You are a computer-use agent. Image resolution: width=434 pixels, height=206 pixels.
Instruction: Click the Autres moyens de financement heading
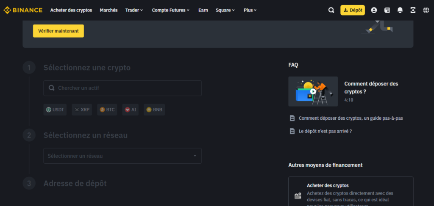(325, 165)
